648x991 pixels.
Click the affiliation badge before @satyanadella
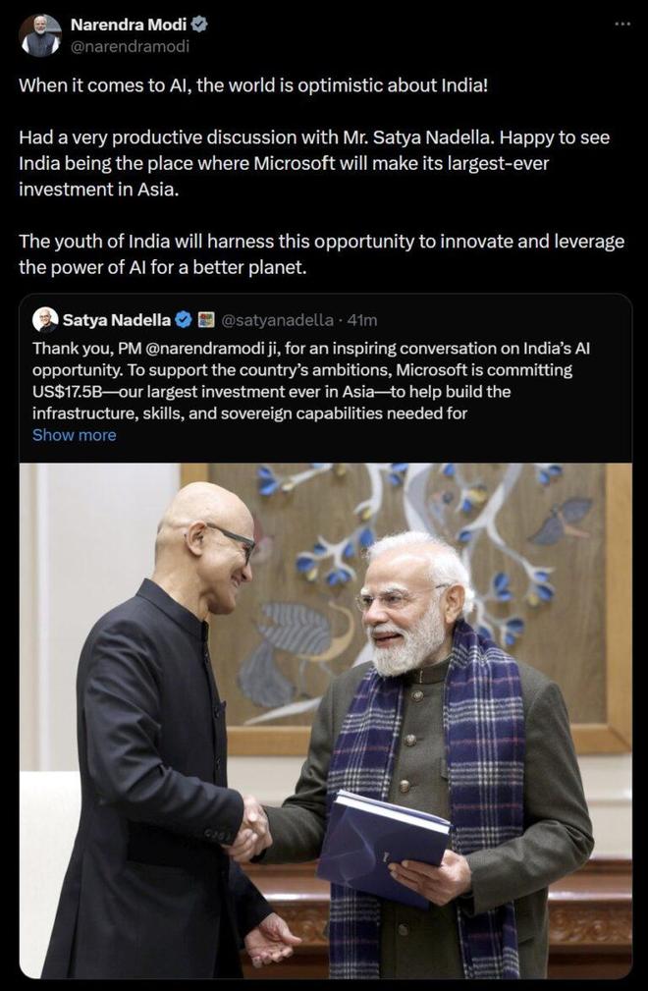point(206,319)
